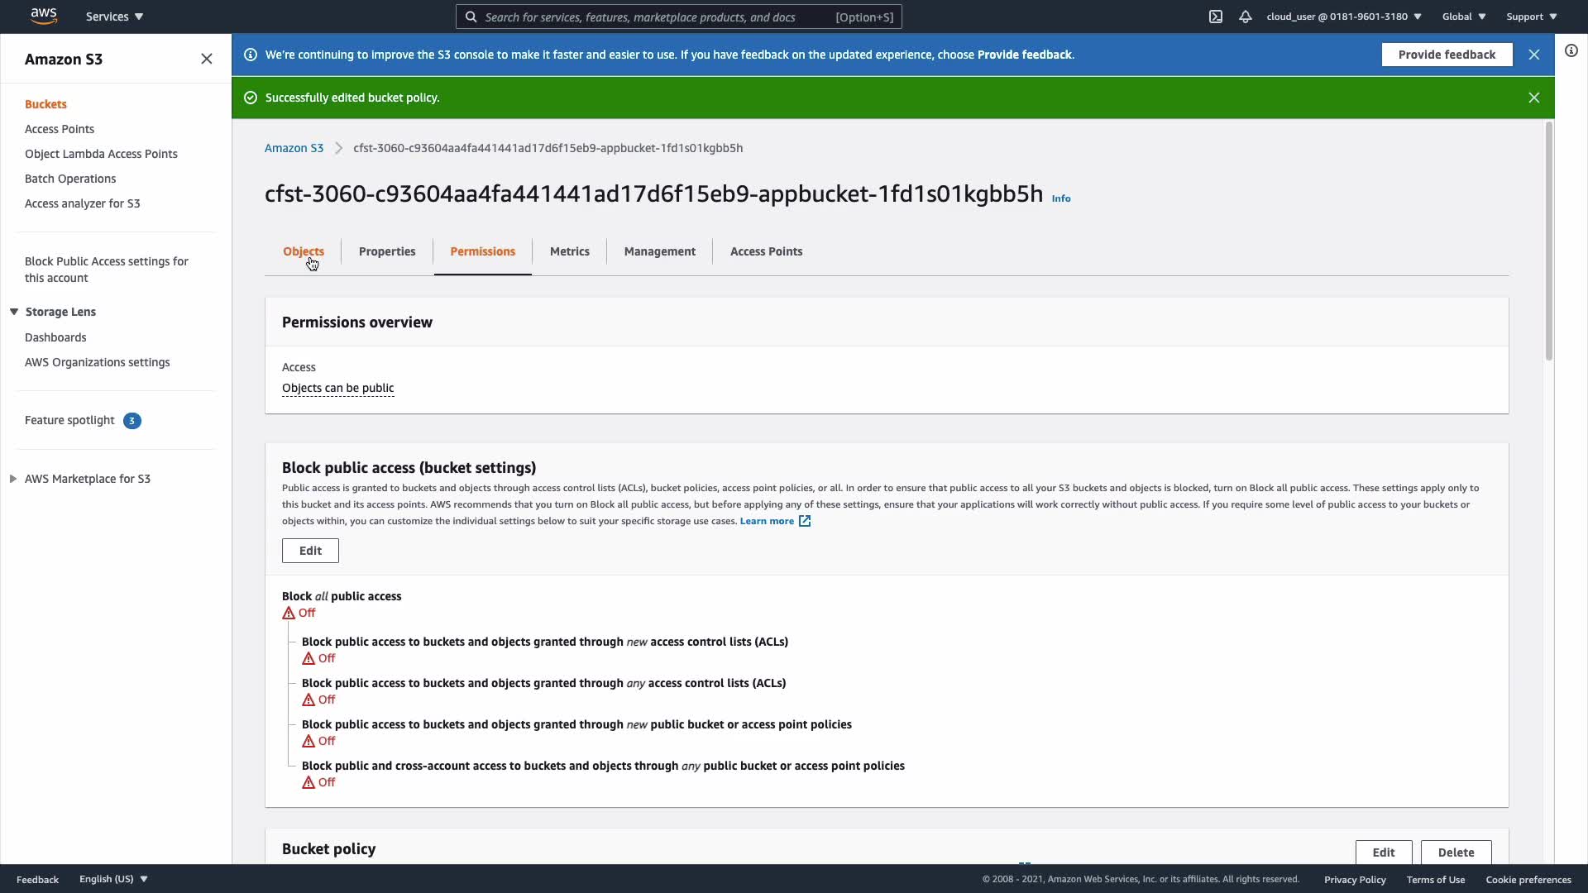Switch to the Objects tab
This screenshot has height=893, width=1588.
pos(304,251)
